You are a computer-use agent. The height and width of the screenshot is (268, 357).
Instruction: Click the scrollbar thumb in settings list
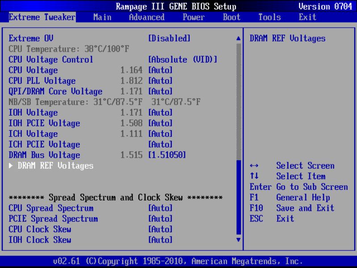pos(238,197)
